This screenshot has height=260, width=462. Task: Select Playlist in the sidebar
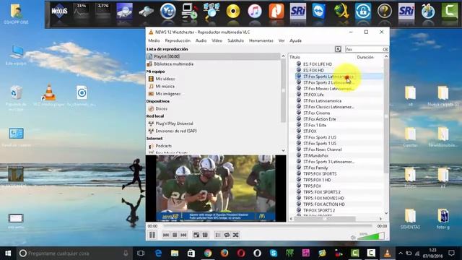[x=214, y=56]
